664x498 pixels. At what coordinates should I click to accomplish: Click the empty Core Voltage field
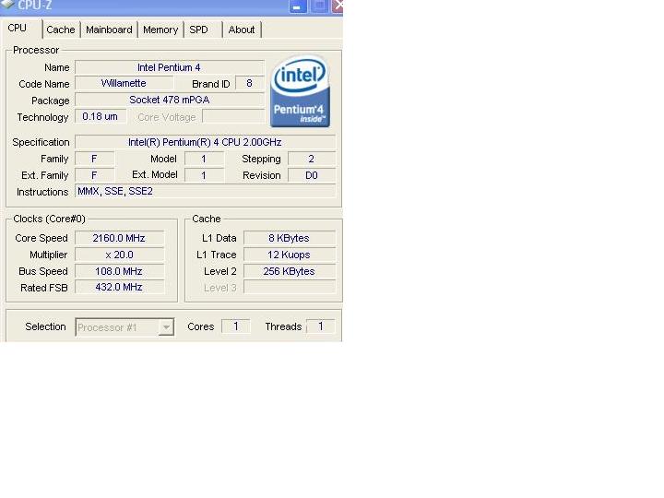point(233,116)
